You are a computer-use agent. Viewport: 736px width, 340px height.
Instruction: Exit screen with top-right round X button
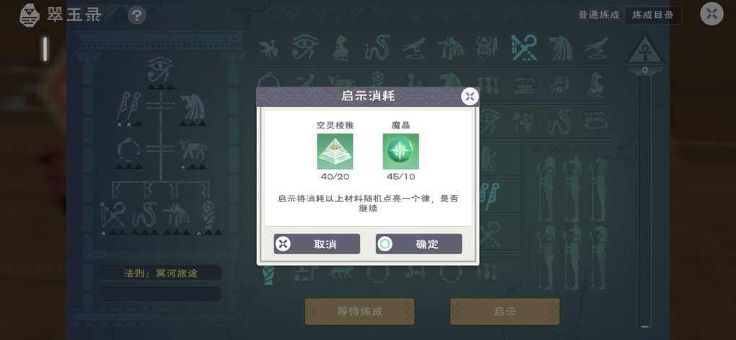(x=711, y=14)
